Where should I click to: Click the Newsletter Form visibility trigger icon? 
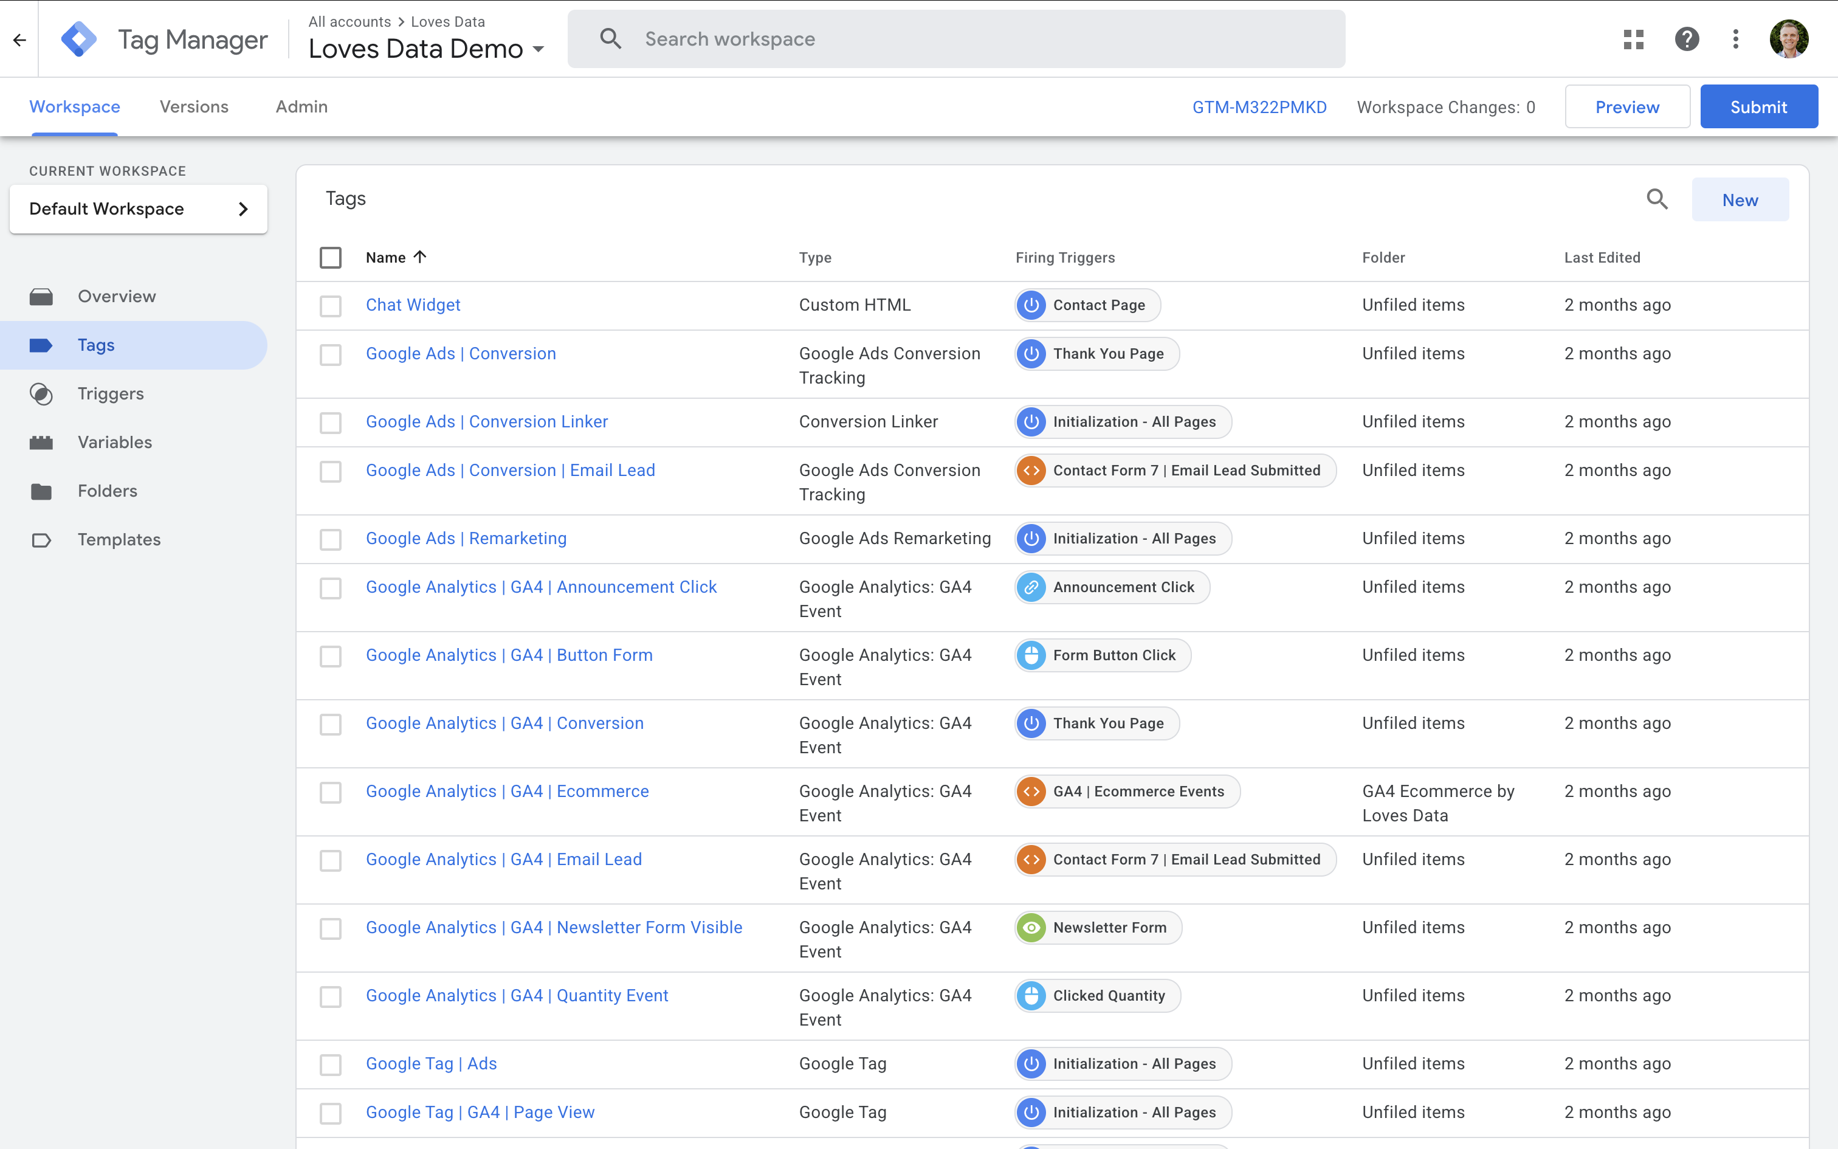pos(1031,927)
